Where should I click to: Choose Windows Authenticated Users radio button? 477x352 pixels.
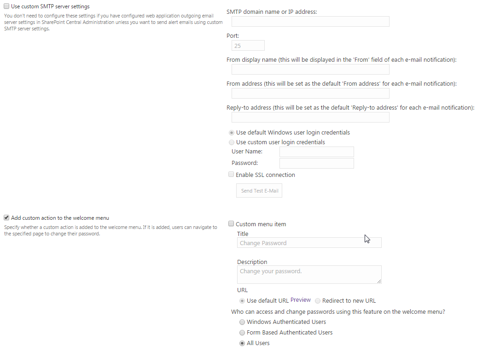point(242,322)
